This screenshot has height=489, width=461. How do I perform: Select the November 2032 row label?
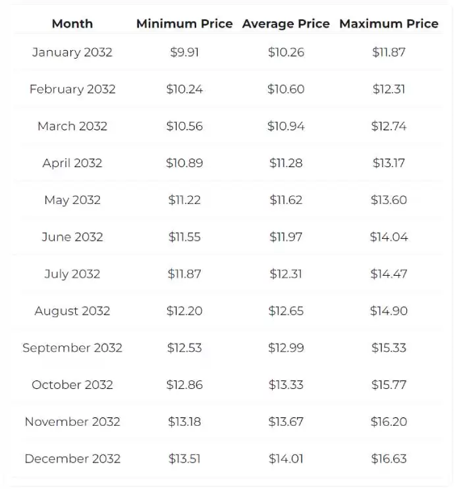click(x=72, y=422)
